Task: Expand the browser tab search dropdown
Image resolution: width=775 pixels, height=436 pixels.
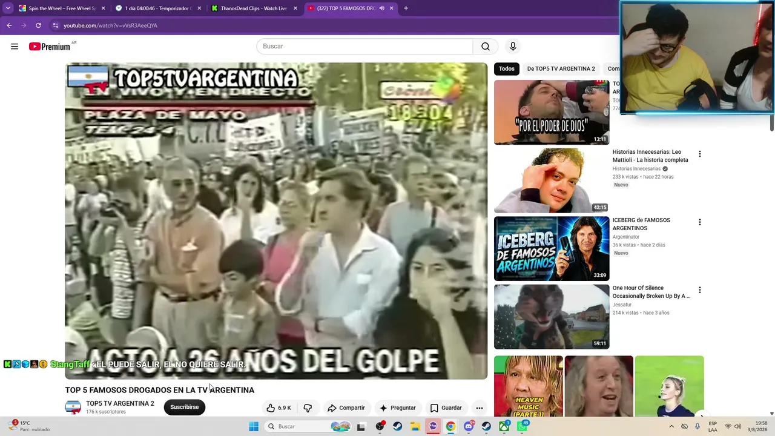Action: pos(8,8)
